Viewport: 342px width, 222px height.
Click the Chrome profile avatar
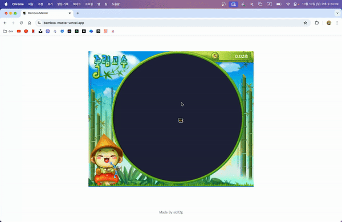(329, 23)
